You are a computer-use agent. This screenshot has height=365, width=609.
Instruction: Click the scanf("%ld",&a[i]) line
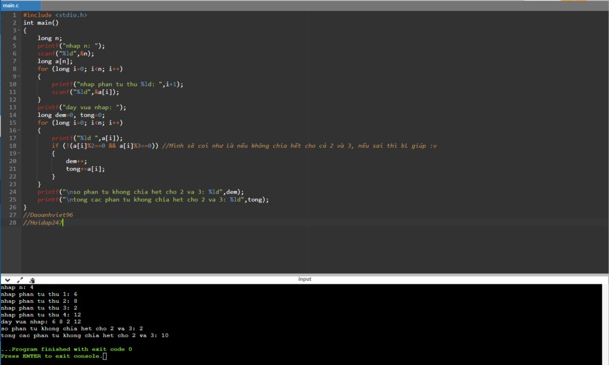(86, 92)
